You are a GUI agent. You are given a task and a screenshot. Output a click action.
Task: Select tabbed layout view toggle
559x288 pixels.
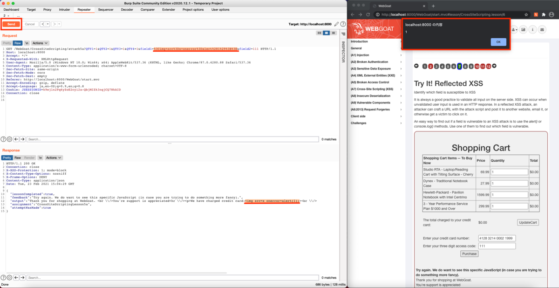click(334, 33)
